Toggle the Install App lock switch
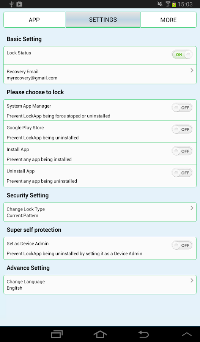The width and height of the screenshot is (200, 342). coord(182,151)
